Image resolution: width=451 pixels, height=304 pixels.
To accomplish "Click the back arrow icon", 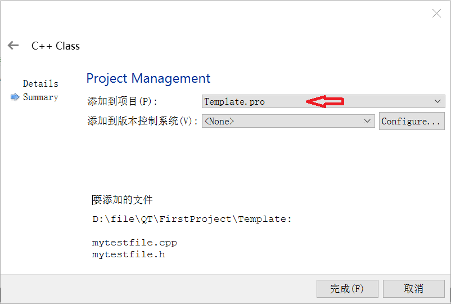I will [x=13, y=46].
